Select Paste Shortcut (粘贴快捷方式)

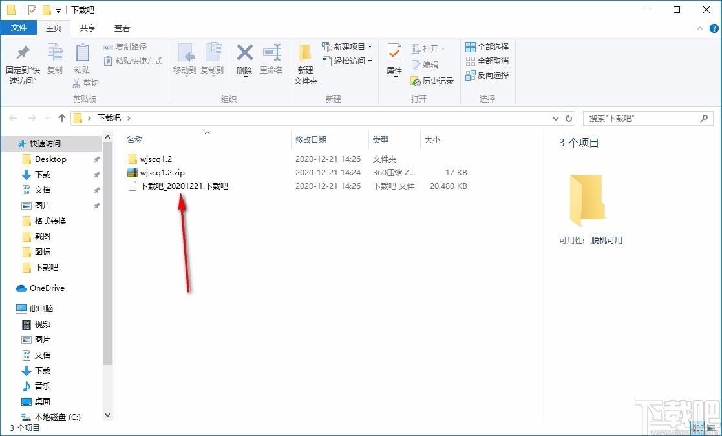coord(133,61)
